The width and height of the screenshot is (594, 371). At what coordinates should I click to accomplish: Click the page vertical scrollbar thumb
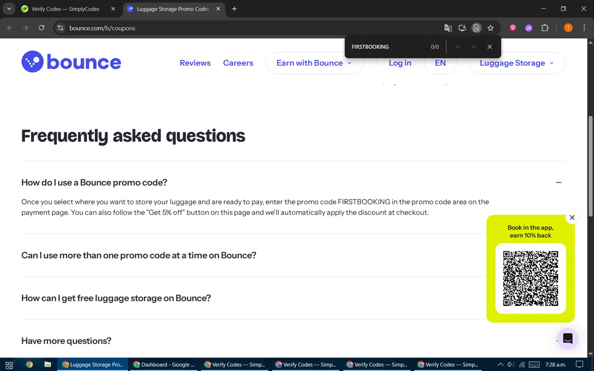[590, 166]
